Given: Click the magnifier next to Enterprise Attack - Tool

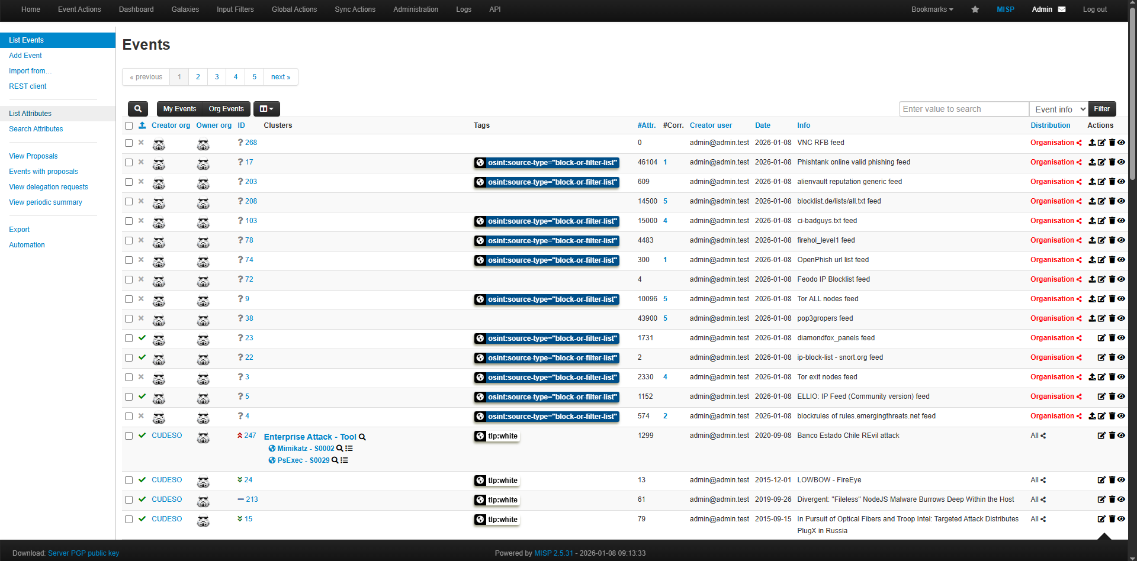Looking at the screenshot, I should [362, 437].
